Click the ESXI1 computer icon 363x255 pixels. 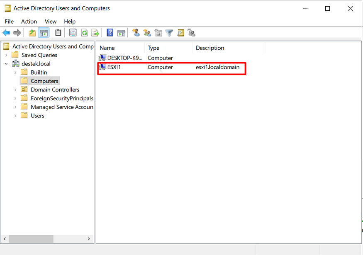[102, 67]
